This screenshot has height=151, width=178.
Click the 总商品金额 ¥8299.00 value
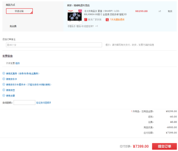coord(171,111)
